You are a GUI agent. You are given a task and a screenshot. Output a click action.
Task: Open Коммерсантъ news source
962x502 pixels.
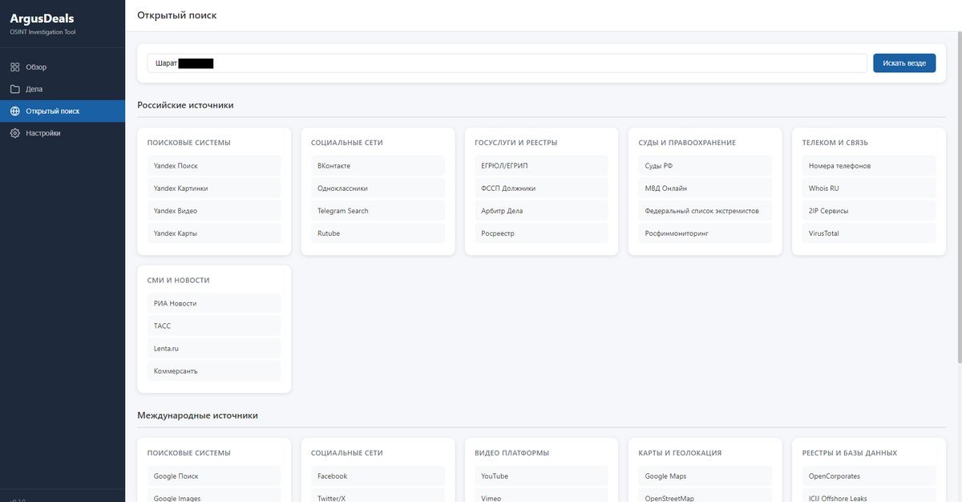[x=213, y=371]
